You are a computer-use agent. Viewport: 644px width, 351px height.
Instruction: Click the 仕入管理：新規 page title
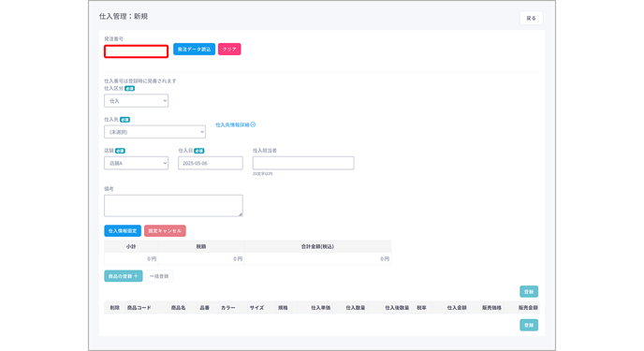click(x=124, y=17)
